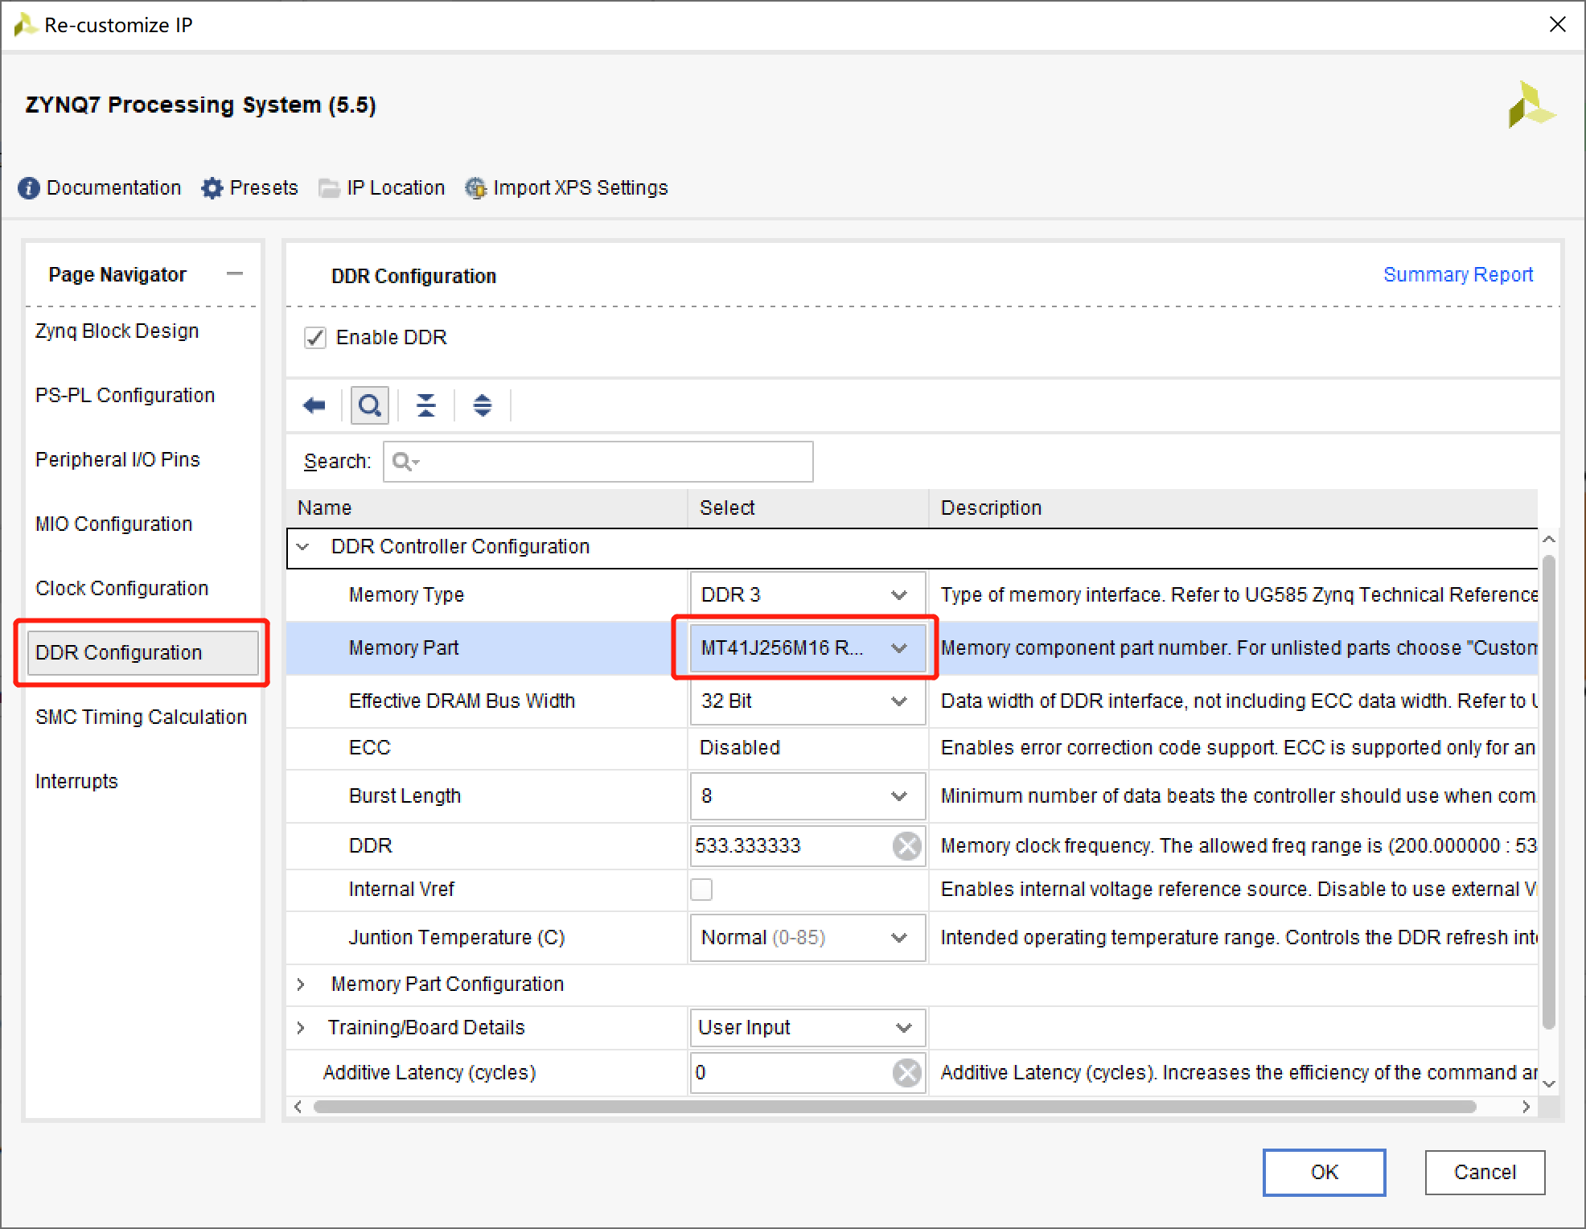Go to MIO Configuration page

pos(113,524)
